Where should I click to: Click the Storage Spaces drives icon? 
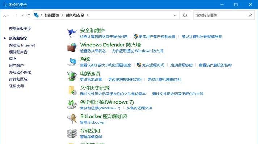(72, 133)
